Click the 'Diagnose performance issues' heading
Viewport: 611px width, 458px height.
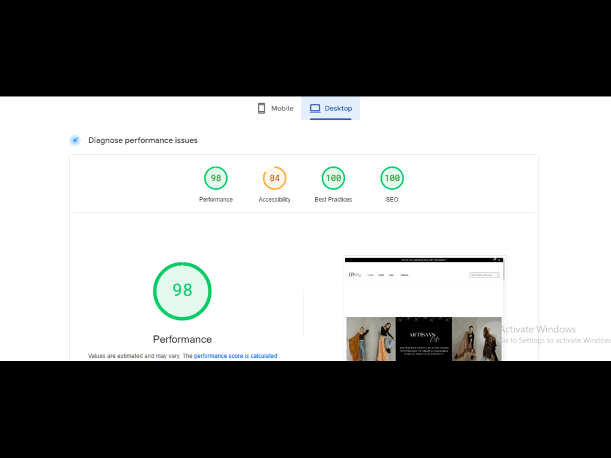tap(143, 140)
